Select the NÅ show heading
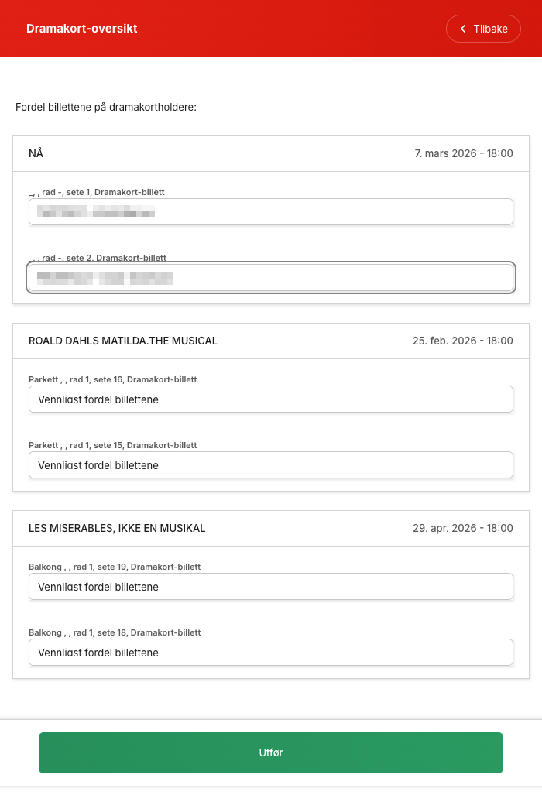 coord(36,153)
